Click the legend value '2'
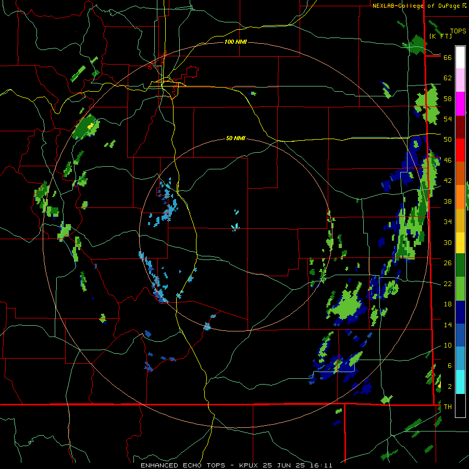 450,387
